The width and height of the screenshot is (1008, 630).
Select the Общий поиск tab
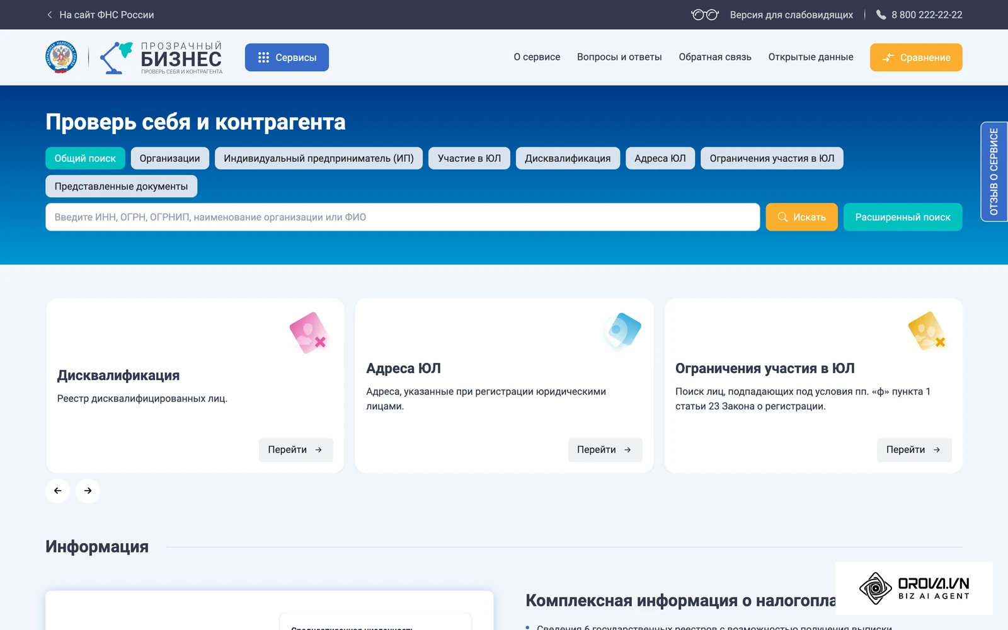pyautogui.click(x=85, y=158)
